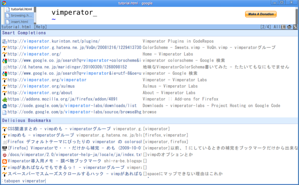Screen dimensions: 299x185
Task: Click favicon of CSS関連まとめ bookmark
Action: [x=4, y=129]
